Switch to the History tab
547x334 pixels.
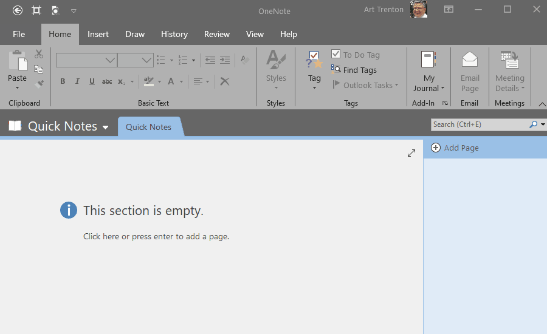174,34
